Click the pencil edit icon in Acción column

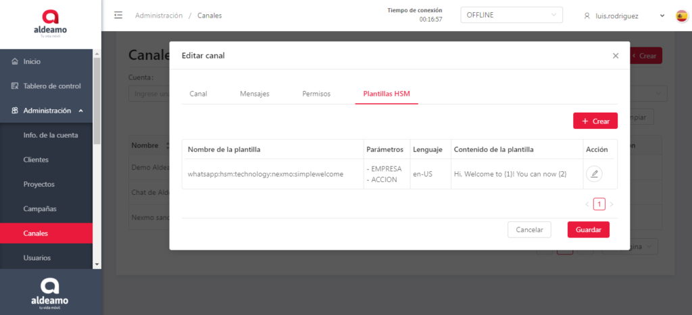click(x=594, y=174)
